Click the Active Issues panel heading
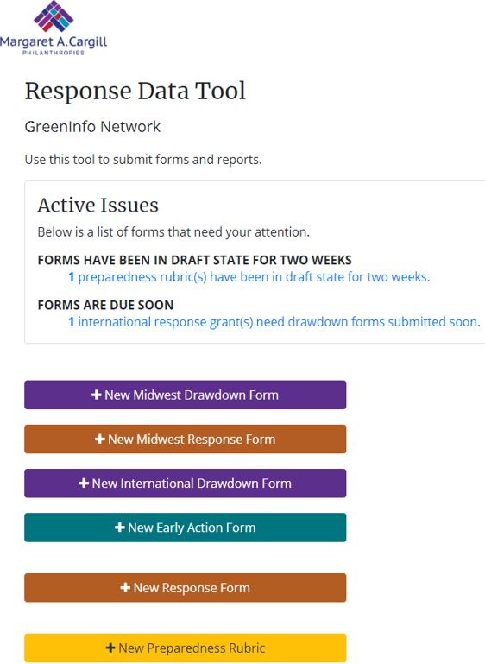The width and height of the screenshot is (485, 664). point(98,205)
